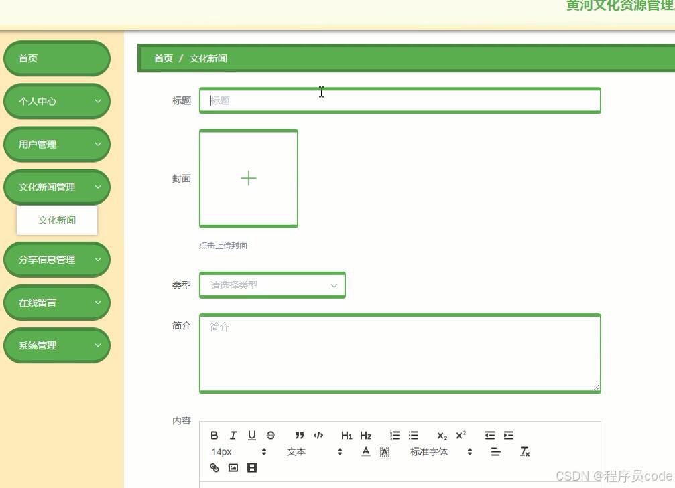Screen dimensions: 675x488
Task: Expand the 用户管理 sidebar menu
Action: coord(57,145)
